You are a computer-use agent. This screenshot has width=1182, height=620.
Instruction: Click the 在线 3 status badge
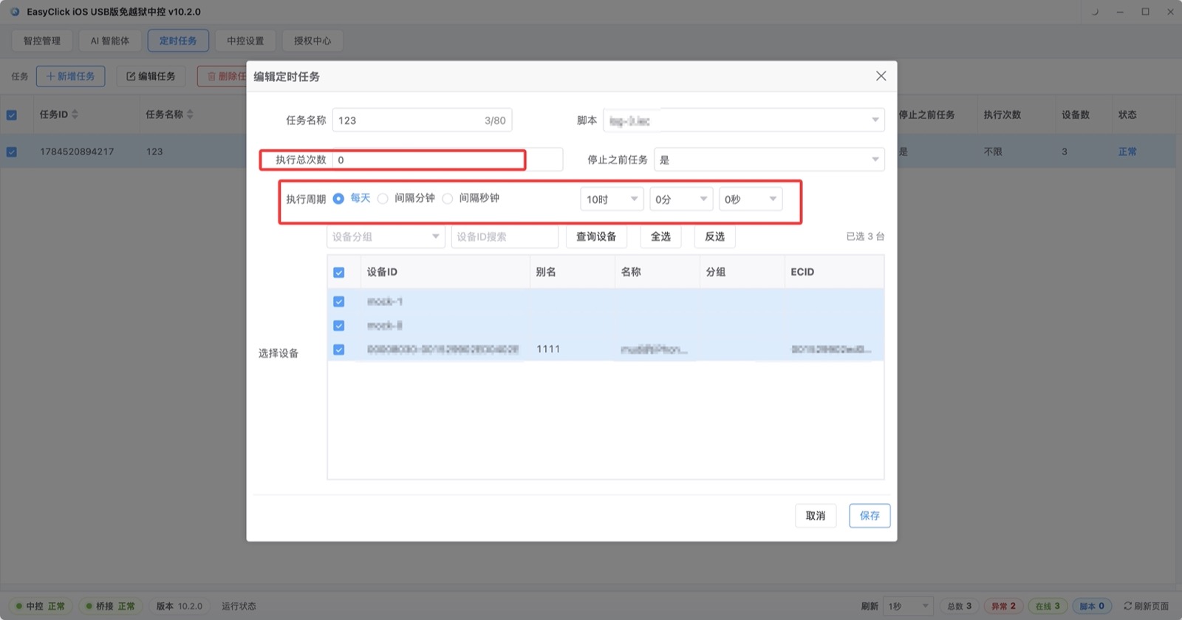[1048, 606]
